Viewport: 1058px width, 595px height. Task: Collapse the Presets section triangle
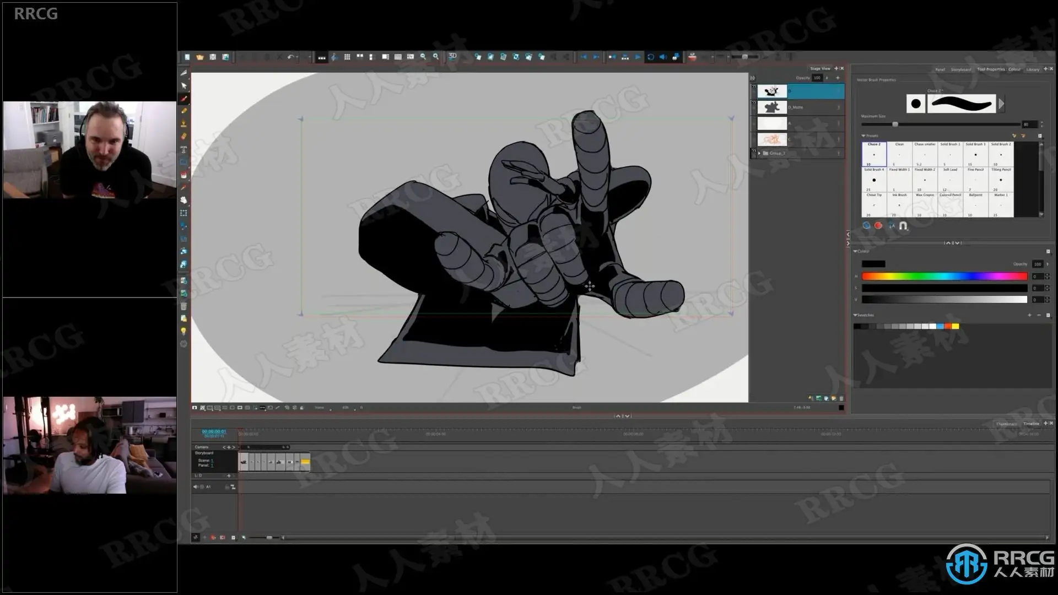pyautogui.click(x=863, y=136)
